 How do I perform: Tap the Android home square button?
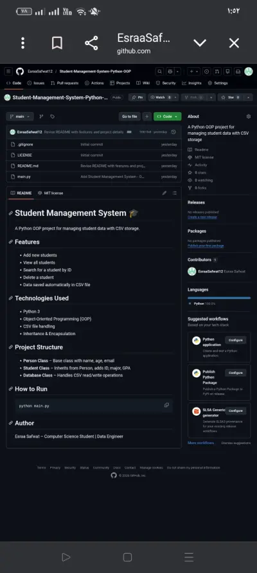click(x=127, y=557)
